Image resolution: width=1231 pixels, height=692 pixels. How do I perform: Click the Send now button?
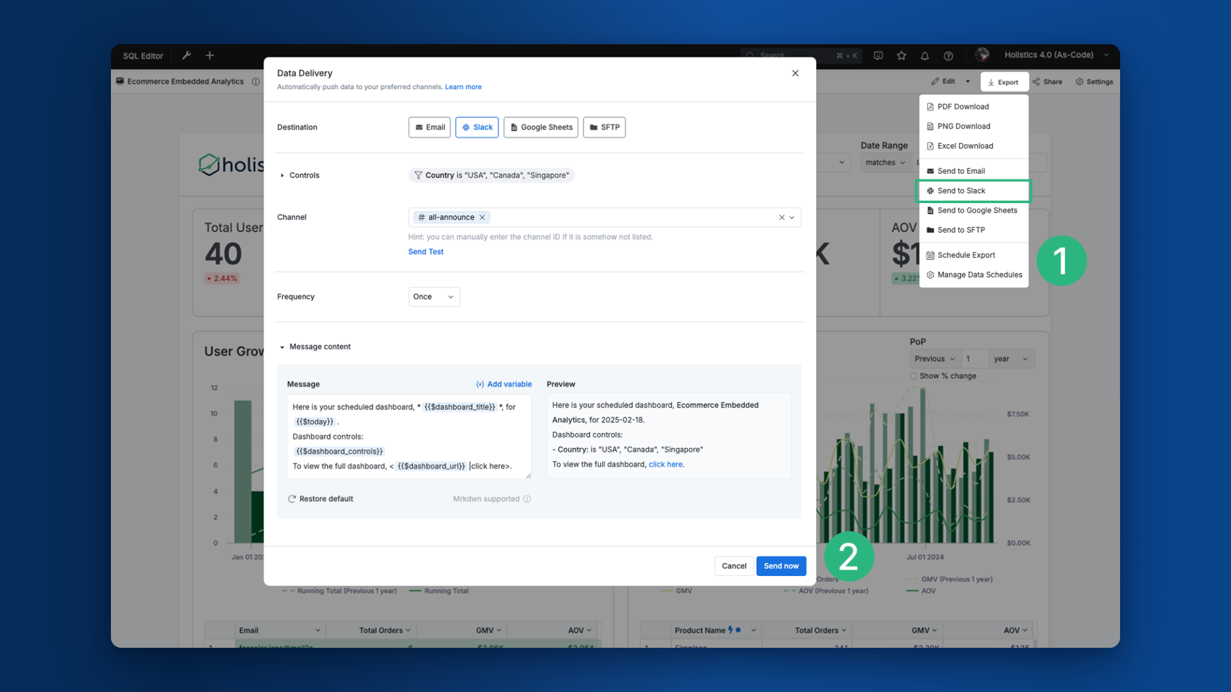[781, 566]
